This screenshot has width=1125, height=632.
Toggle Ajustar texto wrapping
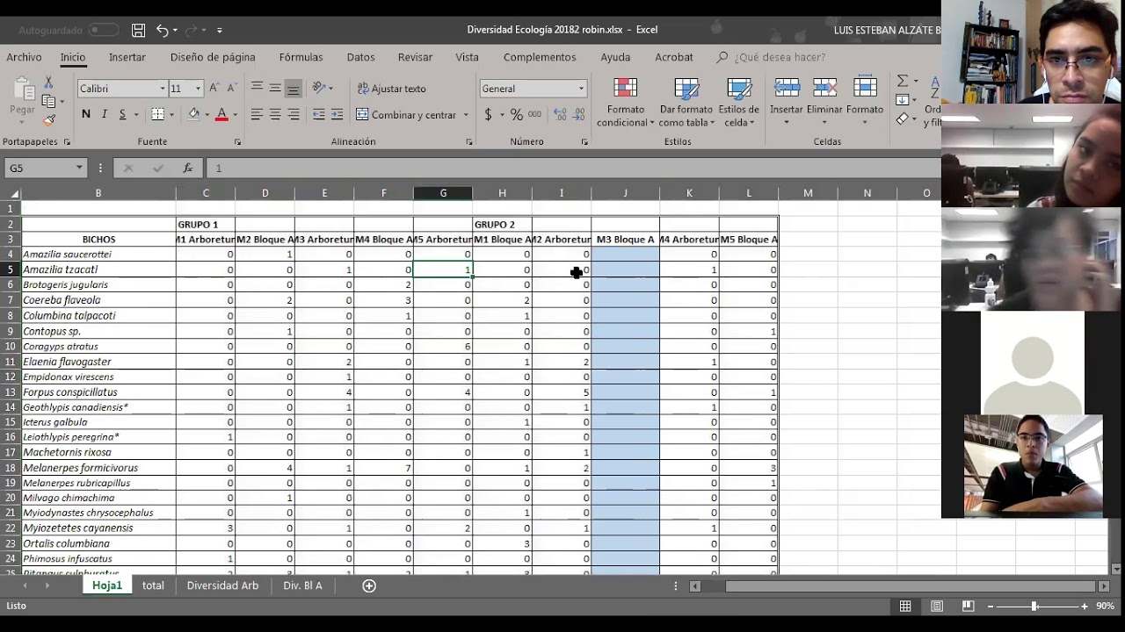pyautogui.click(x=392, y=88)
